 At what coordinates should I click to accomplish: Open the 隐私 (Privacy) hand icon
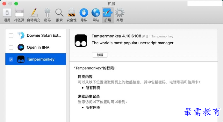(84, 12)
